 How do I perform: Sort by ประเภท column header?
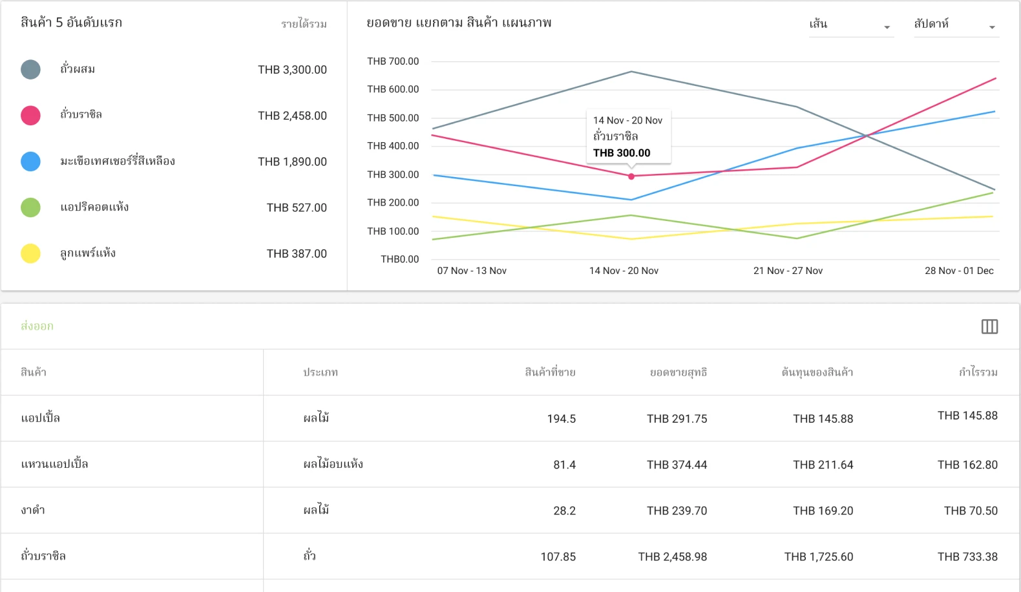[321, 372]
